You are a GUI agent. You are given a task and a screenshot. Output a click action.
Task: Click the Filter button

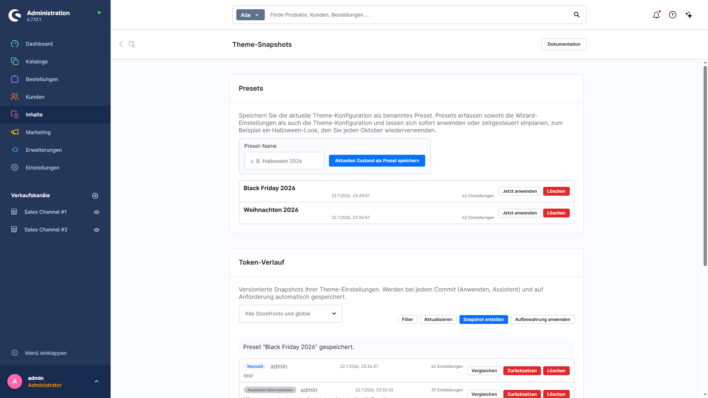coord(407,320)
